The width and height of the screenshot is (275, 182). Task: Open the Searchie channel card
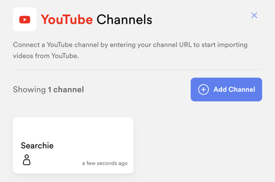(x=73, y=145)
